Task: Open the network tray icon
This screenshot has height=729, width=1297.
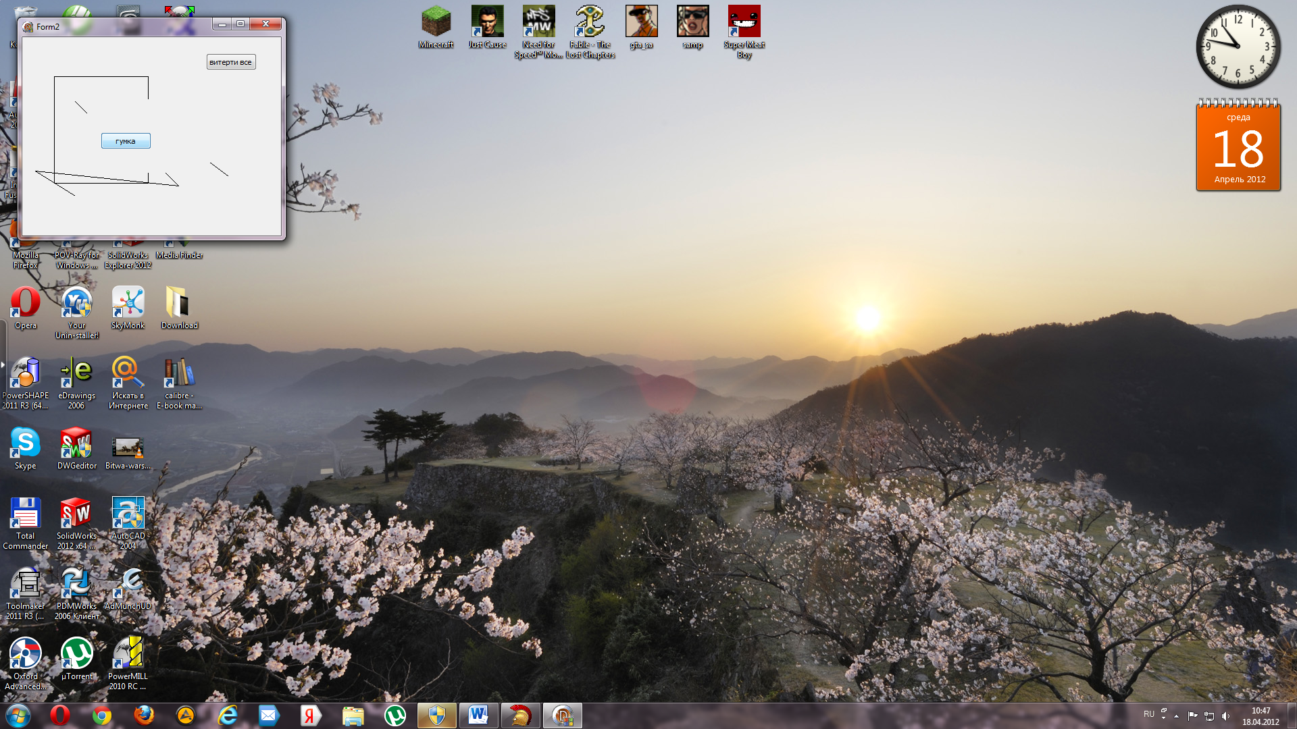Action: point(1209,715)
